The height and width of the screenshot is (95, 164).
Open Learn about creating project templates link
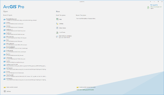85,90
